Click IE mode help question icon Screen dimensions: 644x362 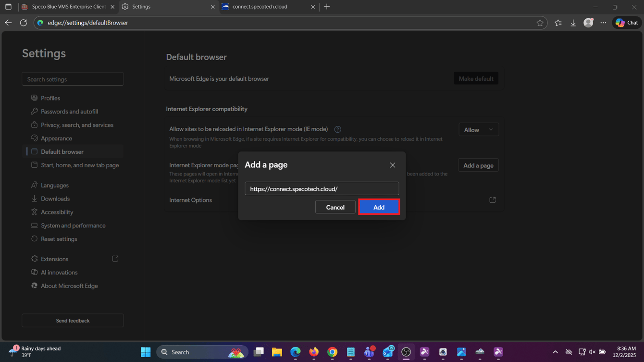338,129
